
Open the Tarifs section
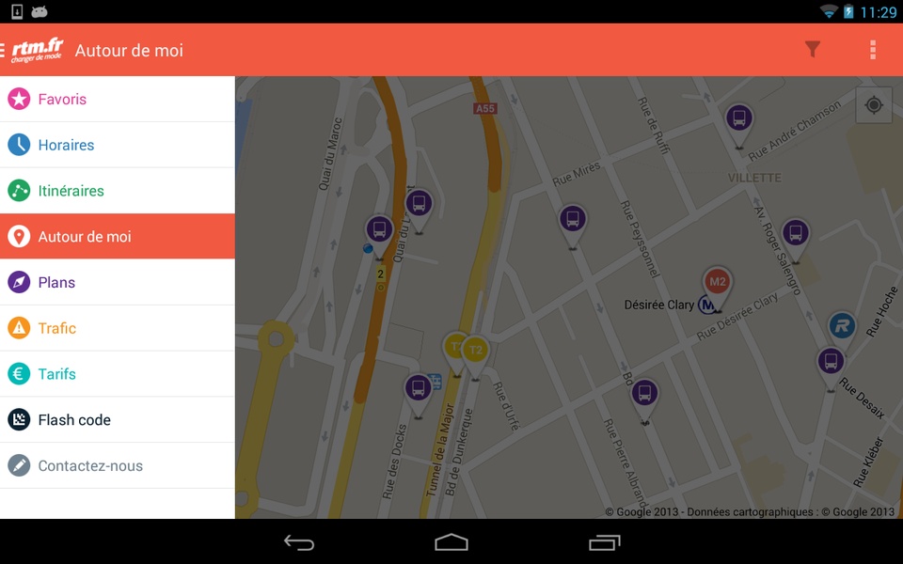[118, 374]
